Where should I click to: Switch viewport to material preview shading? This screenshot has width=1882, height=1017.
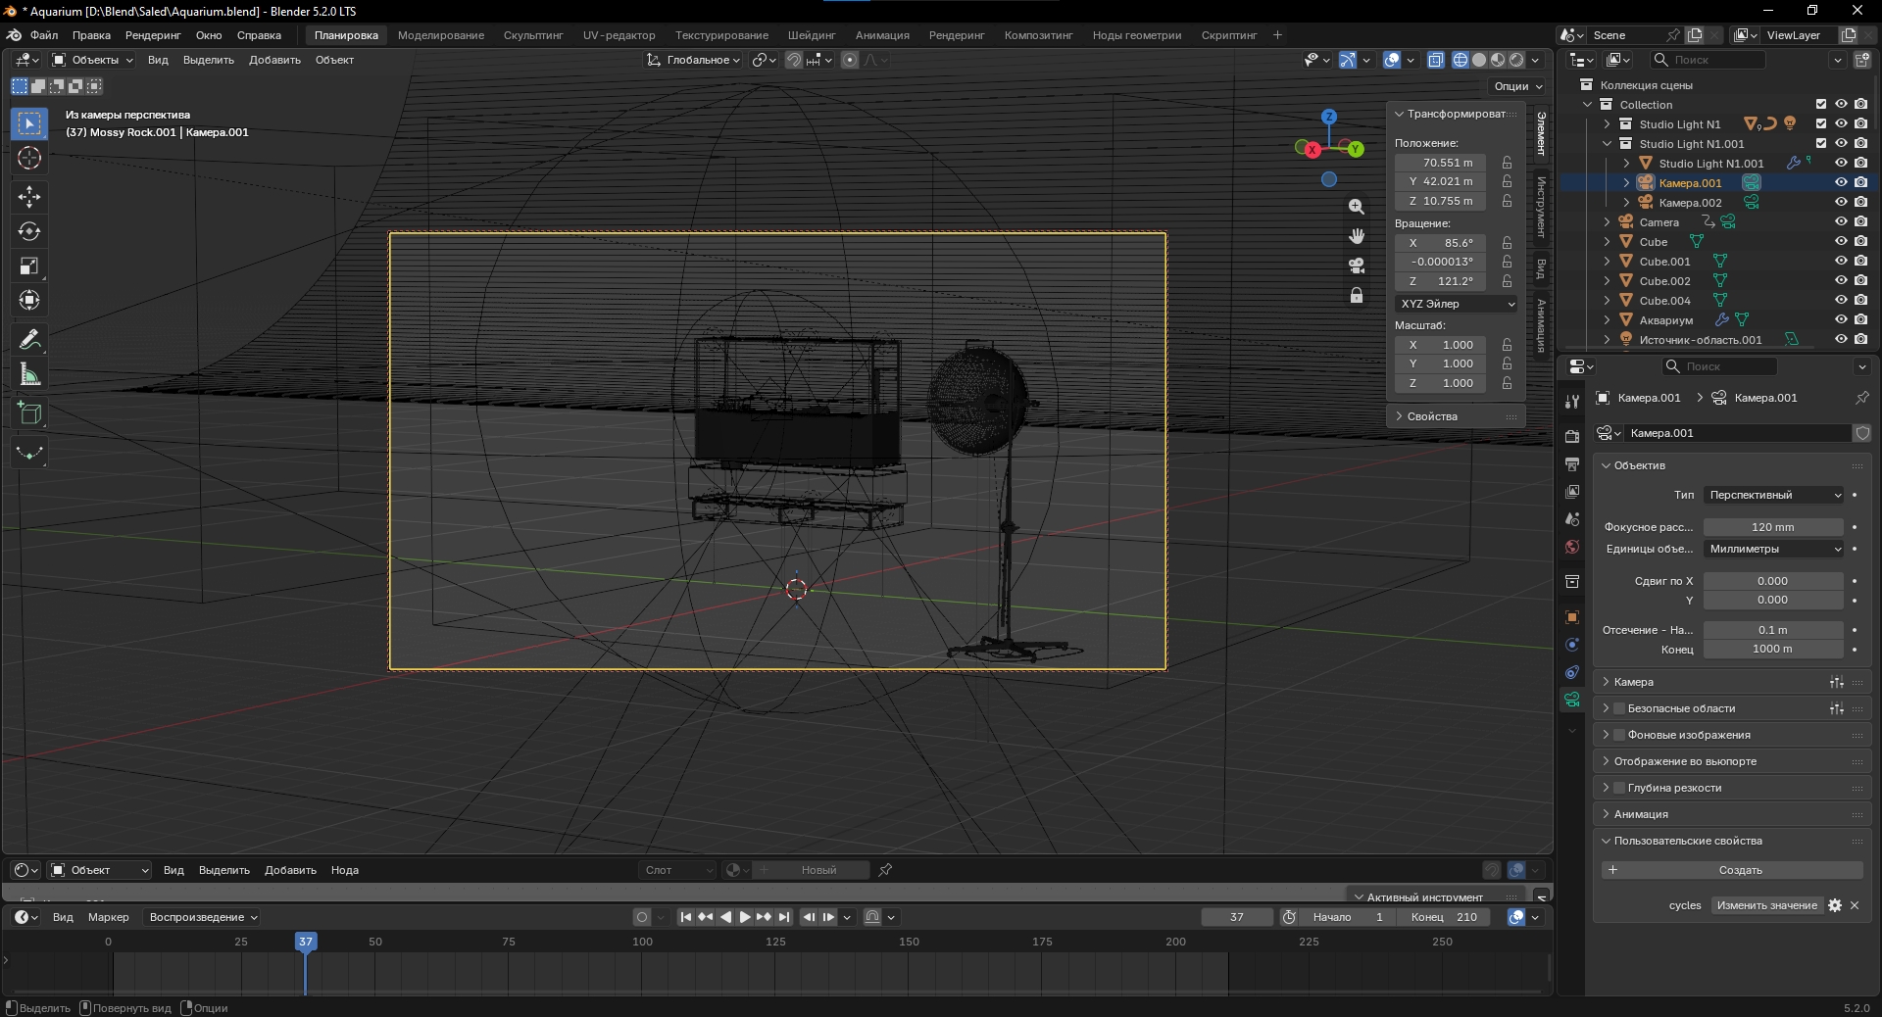pyautogui.click(x=1498, y=60)
